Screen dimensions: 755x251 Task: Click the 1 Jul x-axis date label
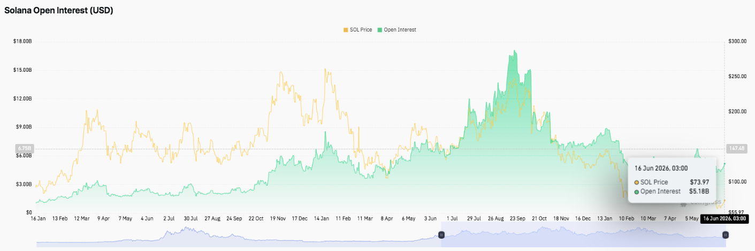(452, 219)
